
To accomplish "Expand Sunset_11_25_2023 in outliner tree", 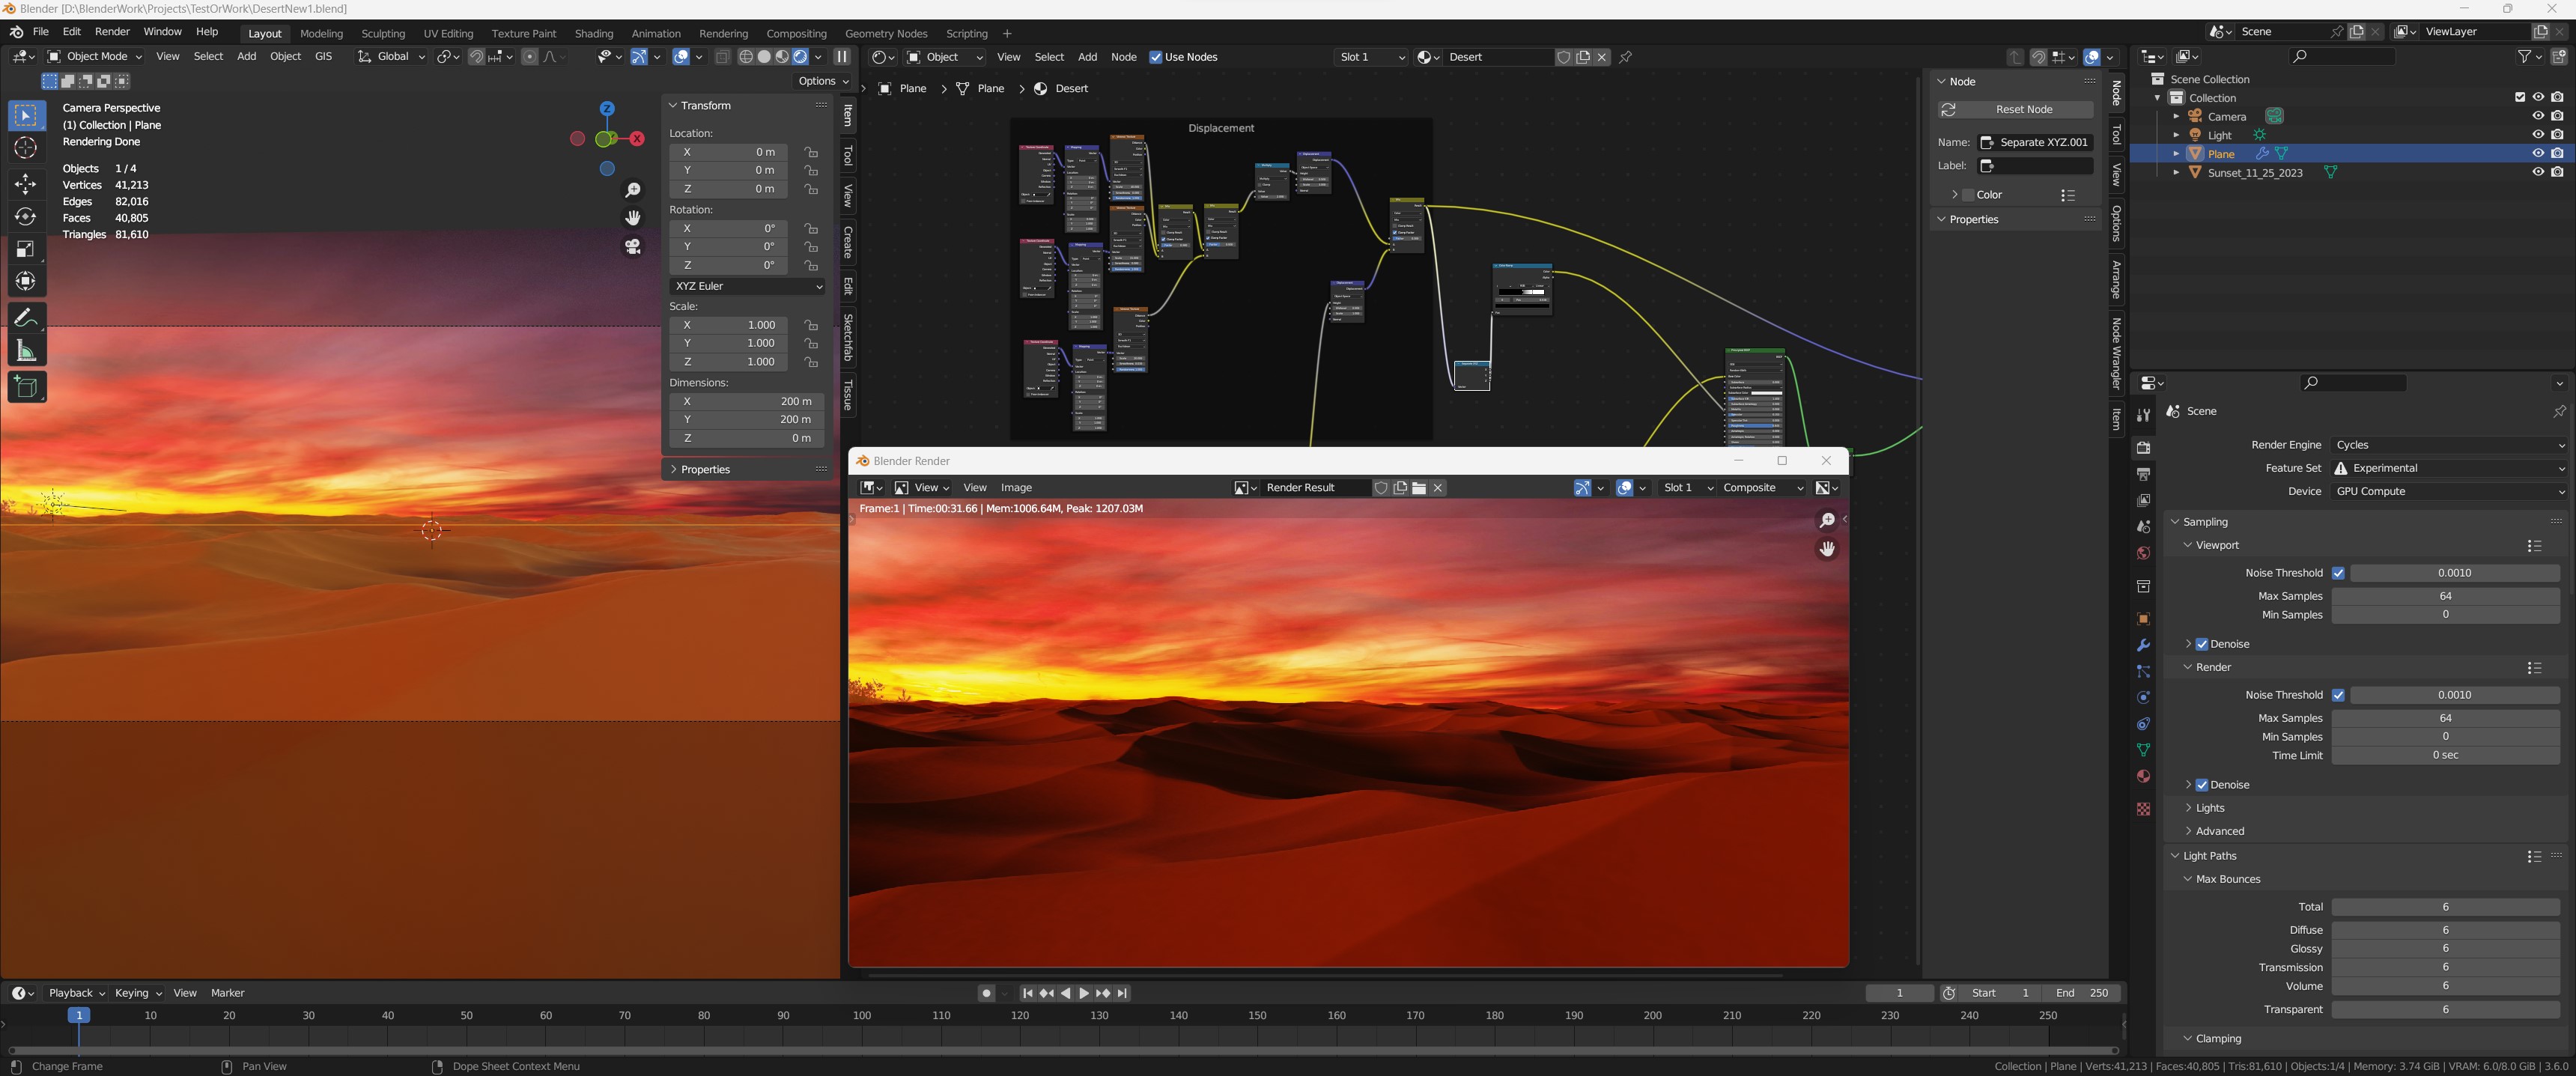I will (x=2176, y=172).
